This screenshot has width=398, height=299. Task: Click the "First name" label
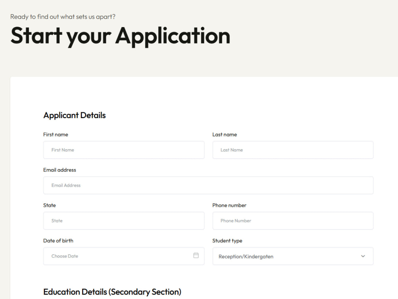[56, 134]
